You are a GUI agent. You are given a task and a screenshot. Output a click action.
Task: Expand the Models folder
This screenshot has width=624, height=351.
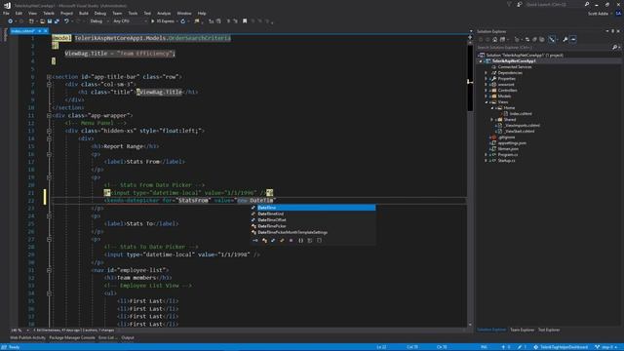pos(486,96)
